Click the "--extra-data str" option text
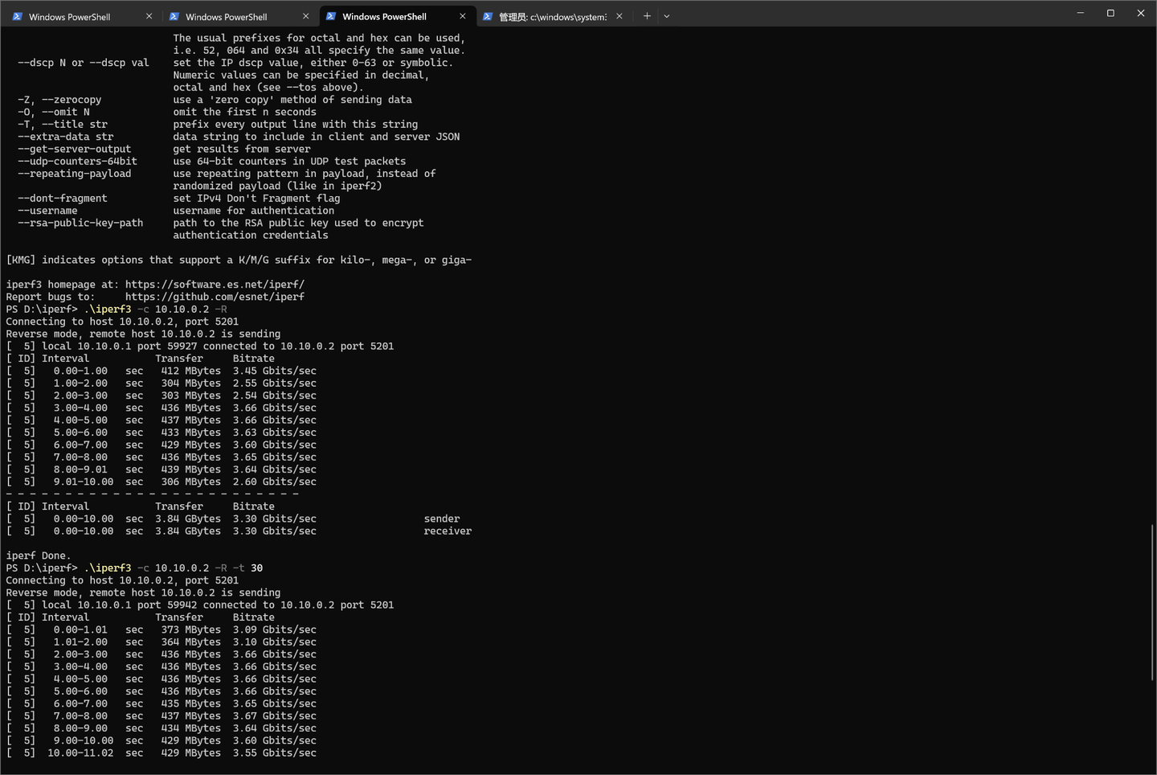Viewport: 1157px width, 775px height. (x=66, y=137)
